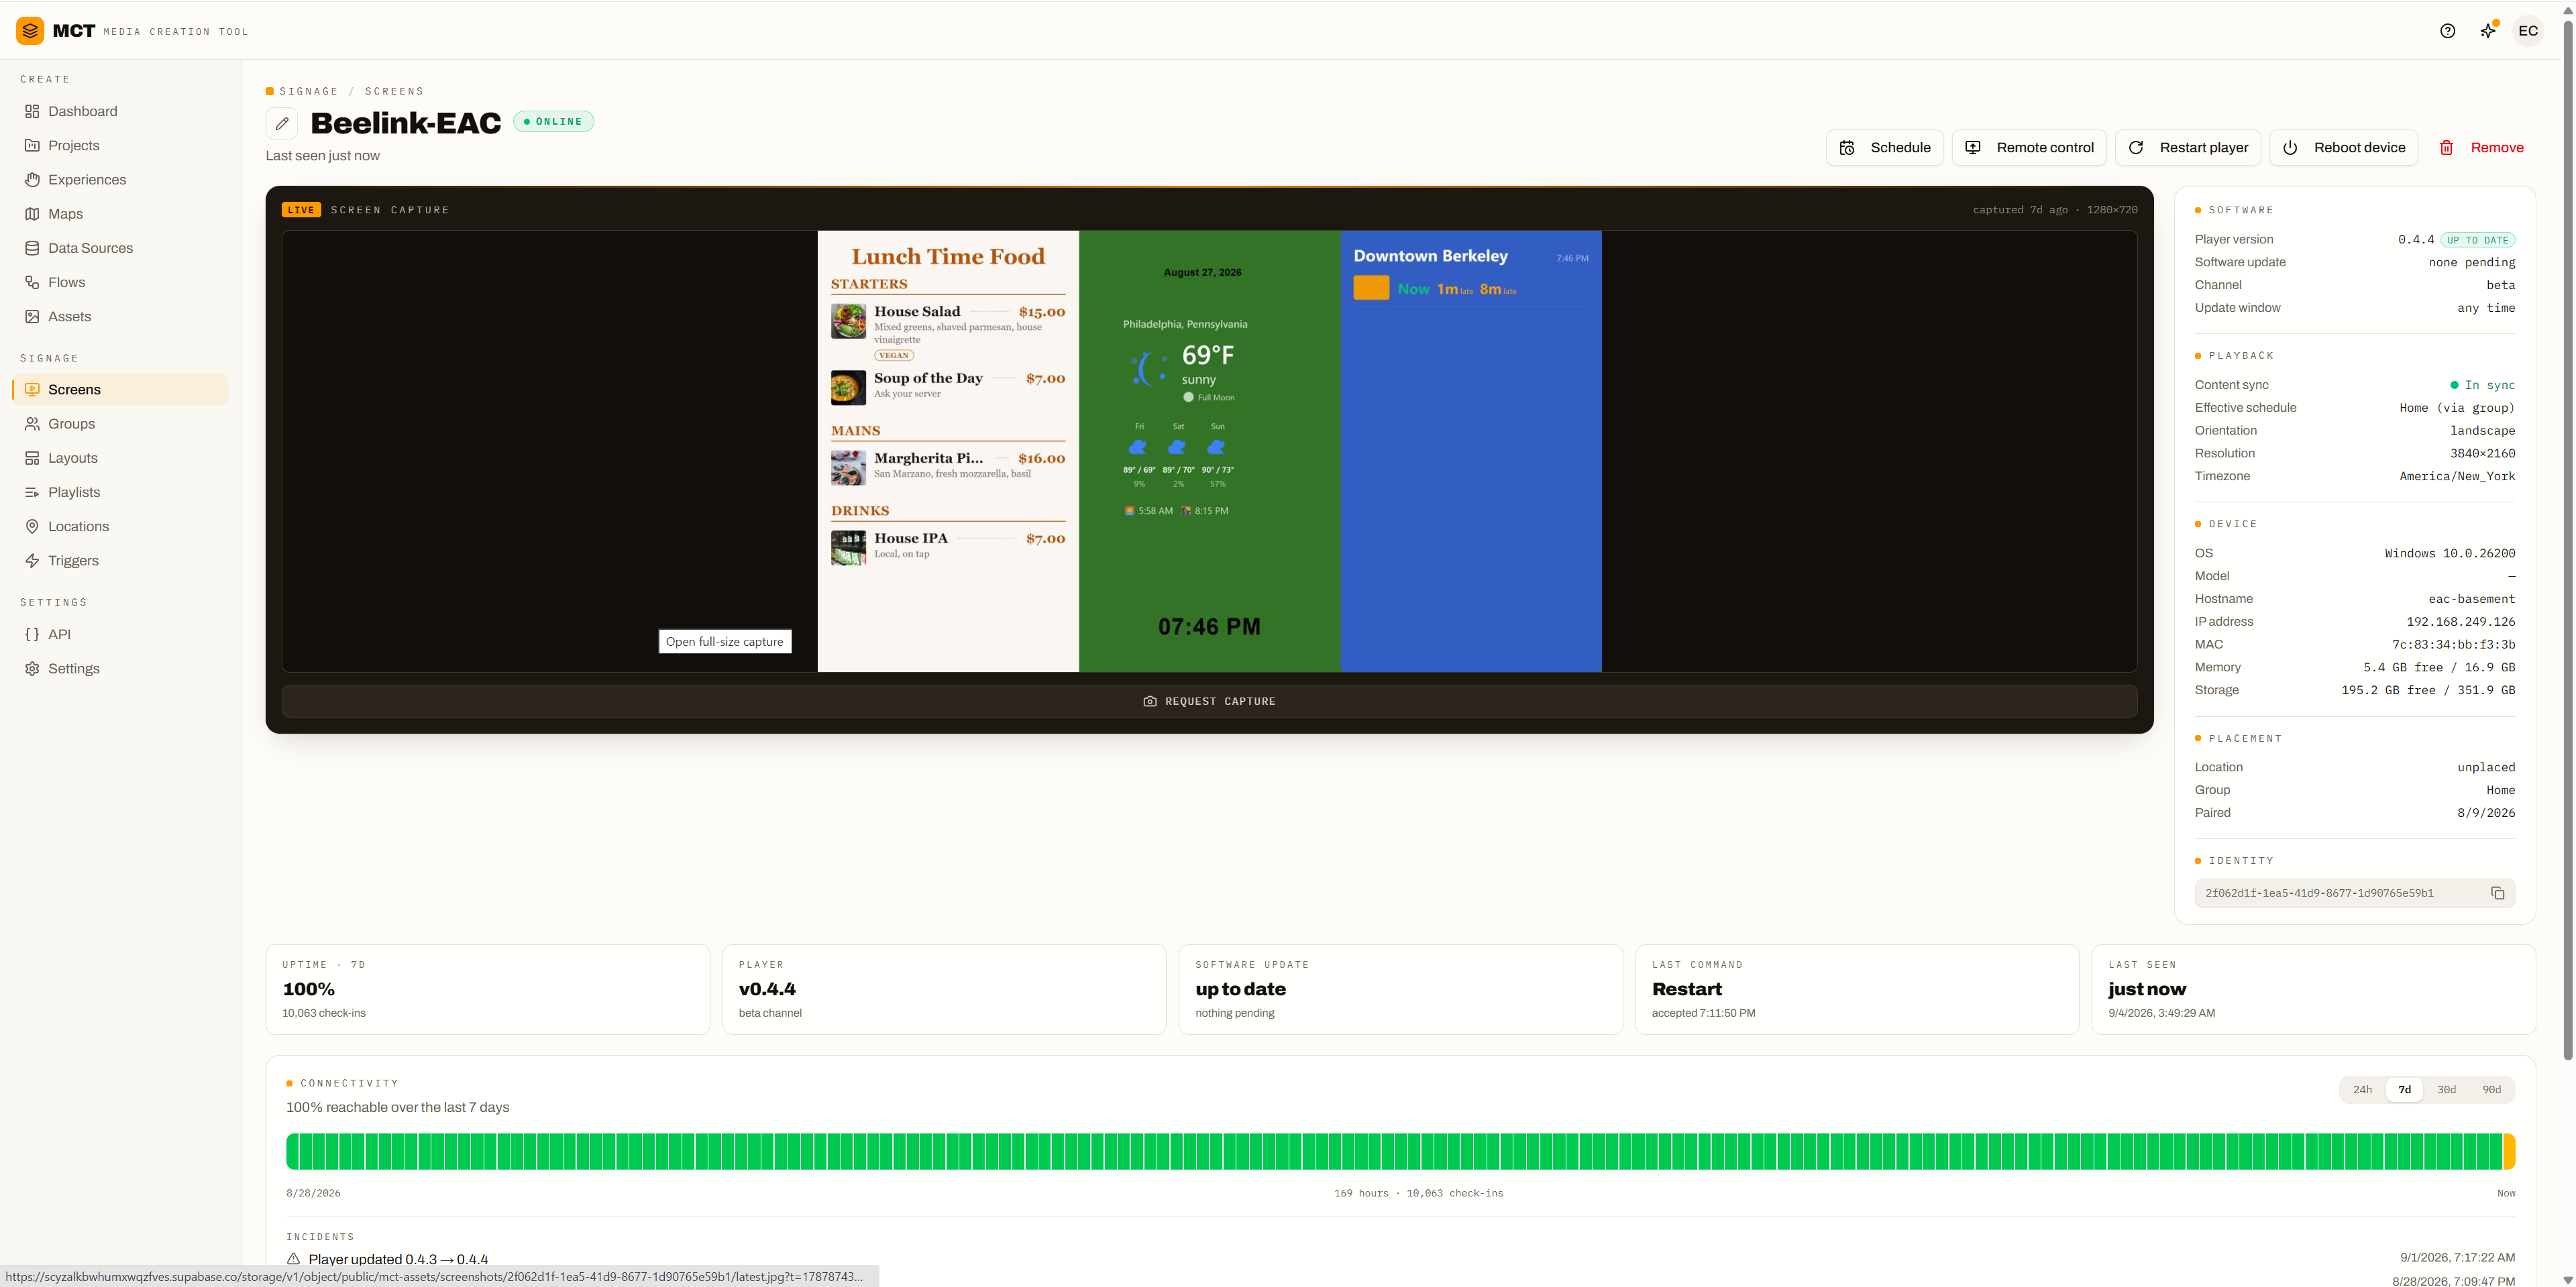Click the Schedule button
The image size is (2576, 1287).
point(1884,148)
